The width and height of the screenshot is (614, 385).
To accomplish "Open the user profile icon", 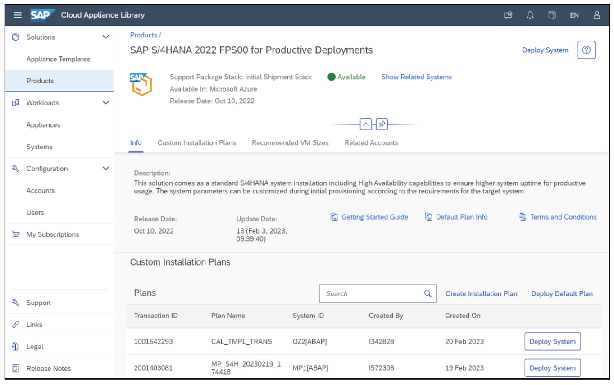I will pyautogui.click(x=596, y=15).
